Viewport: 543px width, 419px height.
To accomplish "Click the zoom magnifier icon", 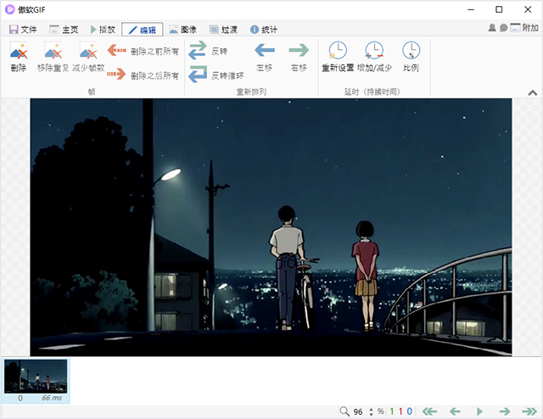I will tap(344, 411).
